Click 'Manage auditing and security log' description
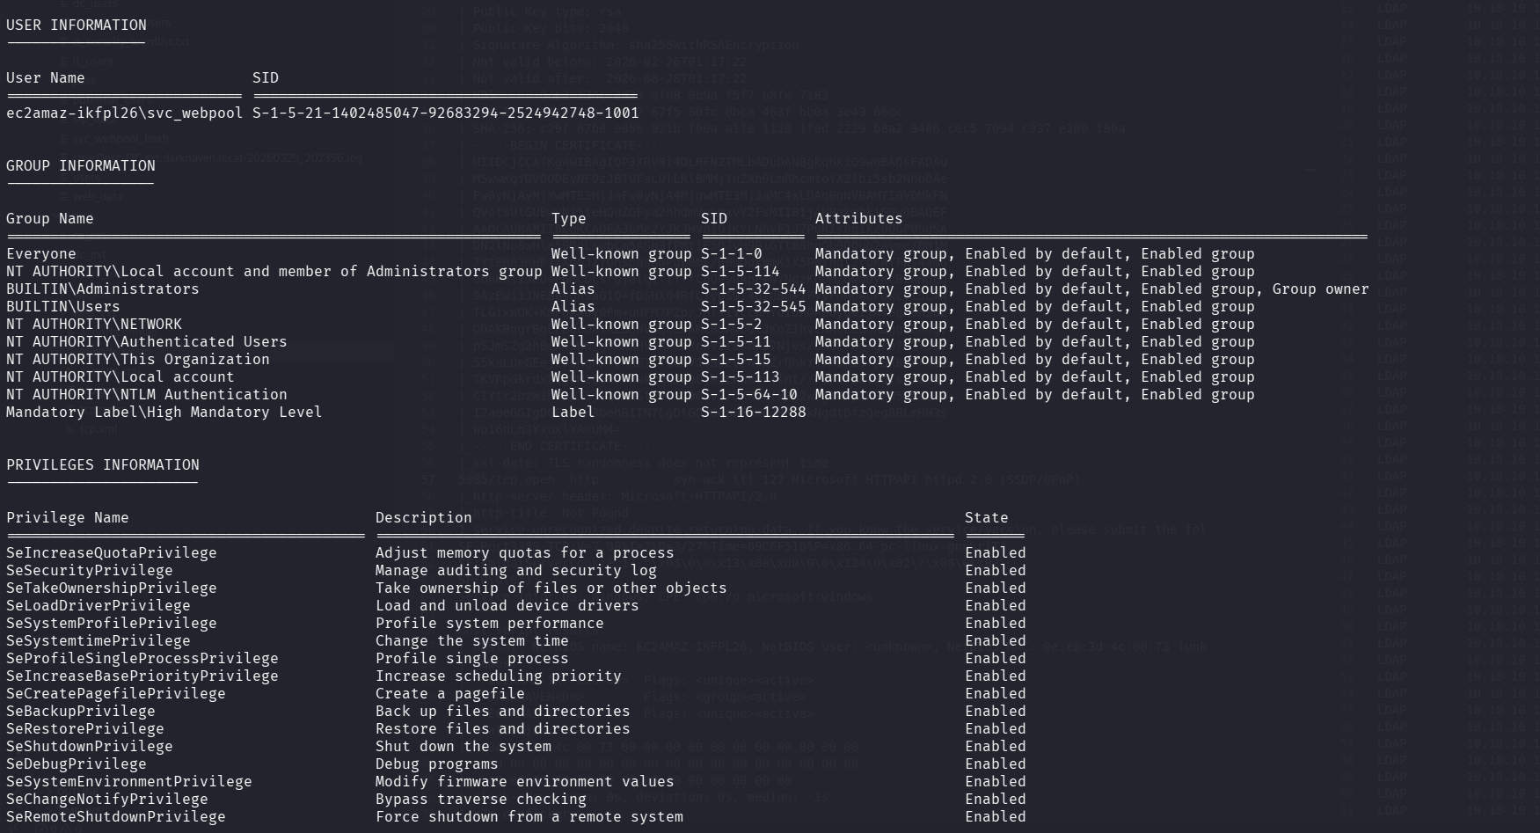This screenshot has width=1540, height=833. coord(516,570)
